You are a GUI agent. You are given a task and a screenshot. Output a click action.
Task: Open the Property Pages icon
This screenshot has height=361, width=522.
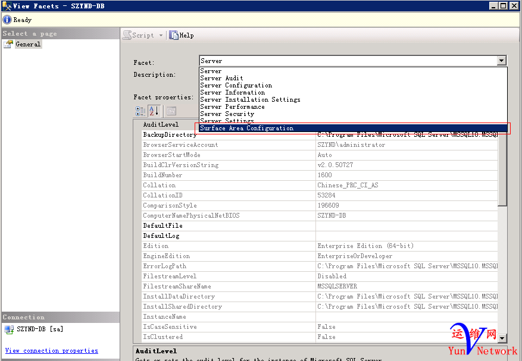click(171, 111)
